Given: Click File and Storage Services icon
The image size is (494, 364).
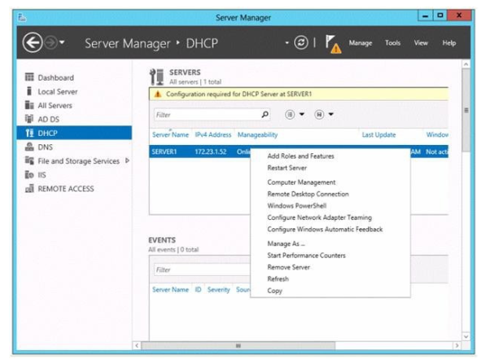Looking at the screenshot, I should [x=29, y=160].
